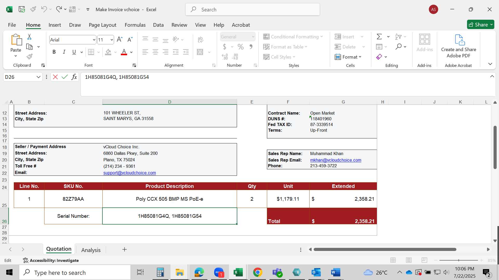Image resolution: width=499 pixels, height=280 pixels.
Task: Open the Analysis sheet tab
Action: coord(91,250)
